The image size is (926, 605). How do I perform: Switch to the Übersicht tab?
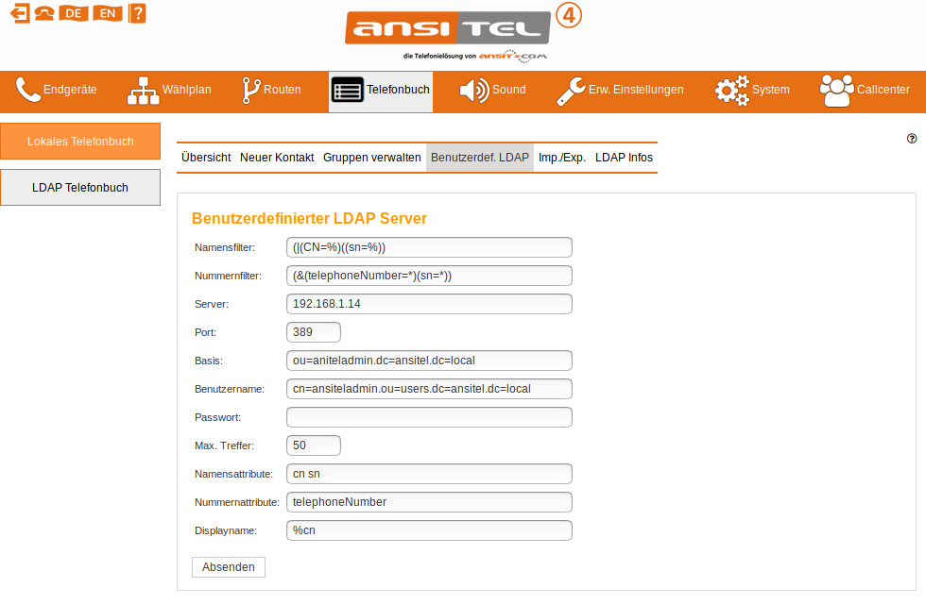(206, 158)
